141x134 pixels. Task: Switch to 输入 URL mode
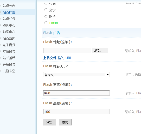pyautogui.click(x=65, y=58)
